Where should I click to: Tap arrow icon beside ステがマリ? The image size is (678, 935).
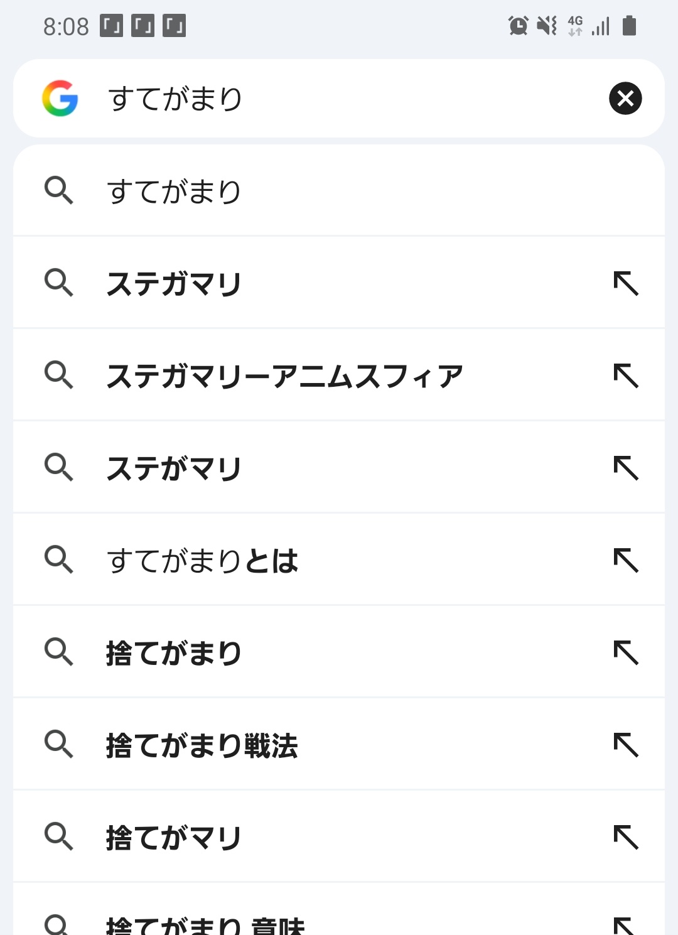pos(626,468)
